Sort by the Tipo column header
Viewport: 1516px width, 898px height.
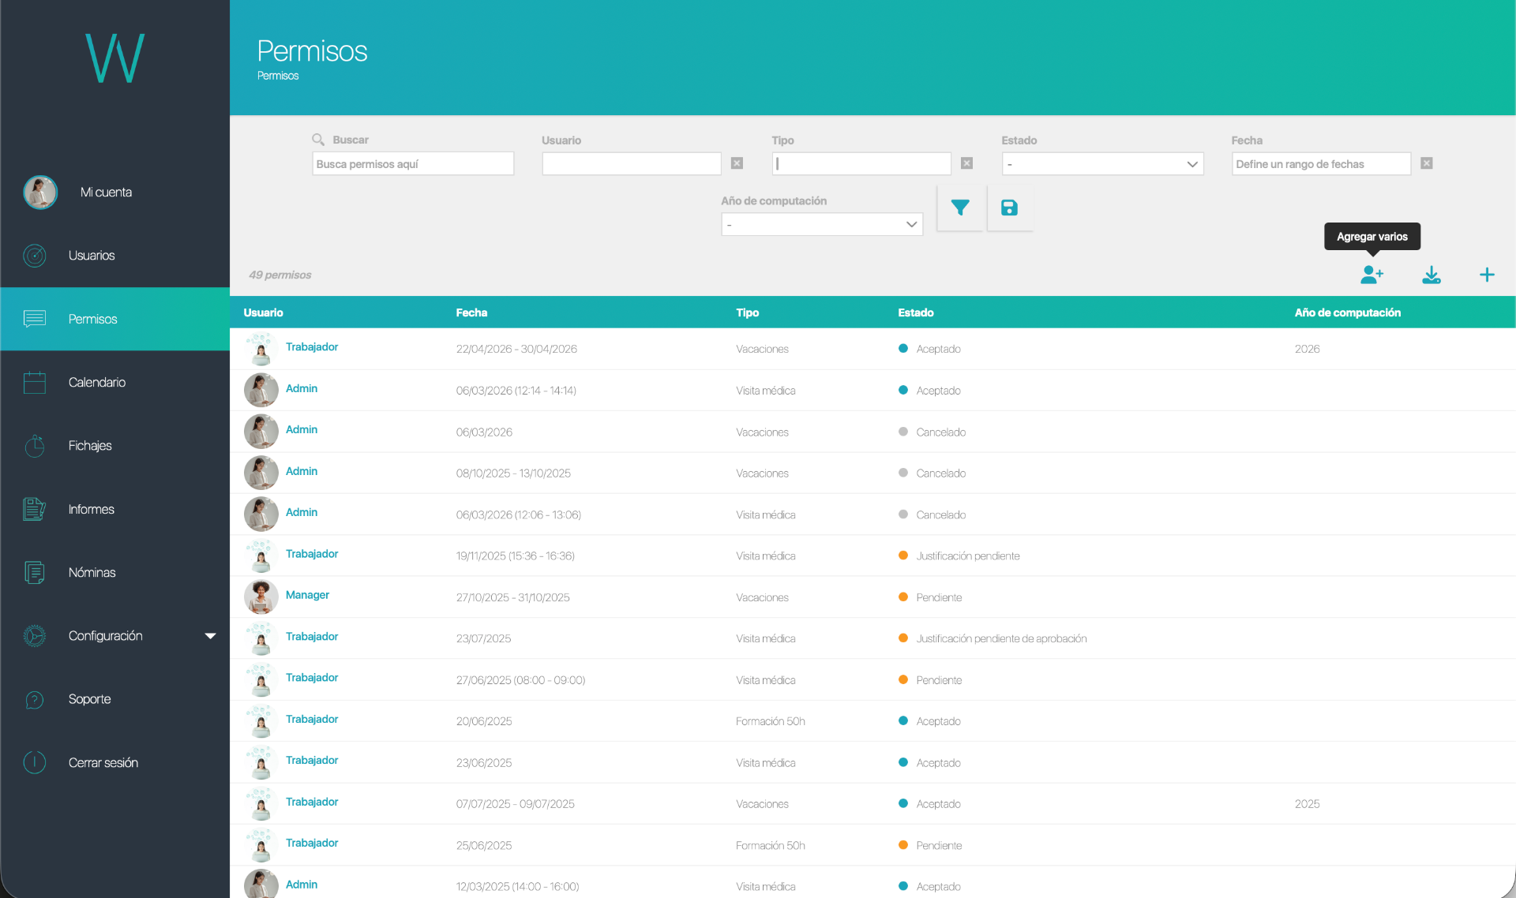(747, 312)
